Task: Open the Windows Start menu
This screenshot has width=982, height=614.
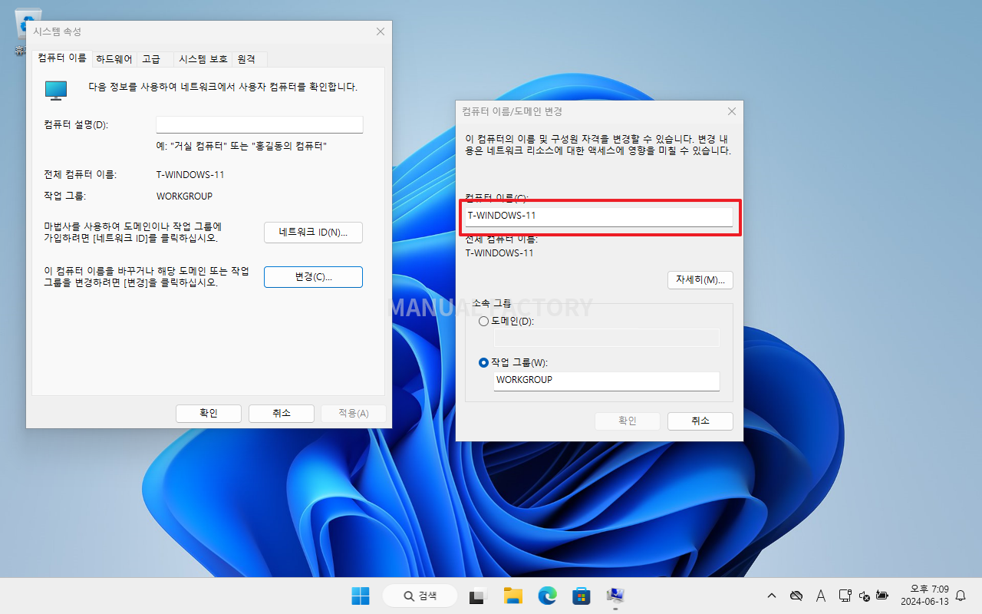Action: tap(360, 596)
